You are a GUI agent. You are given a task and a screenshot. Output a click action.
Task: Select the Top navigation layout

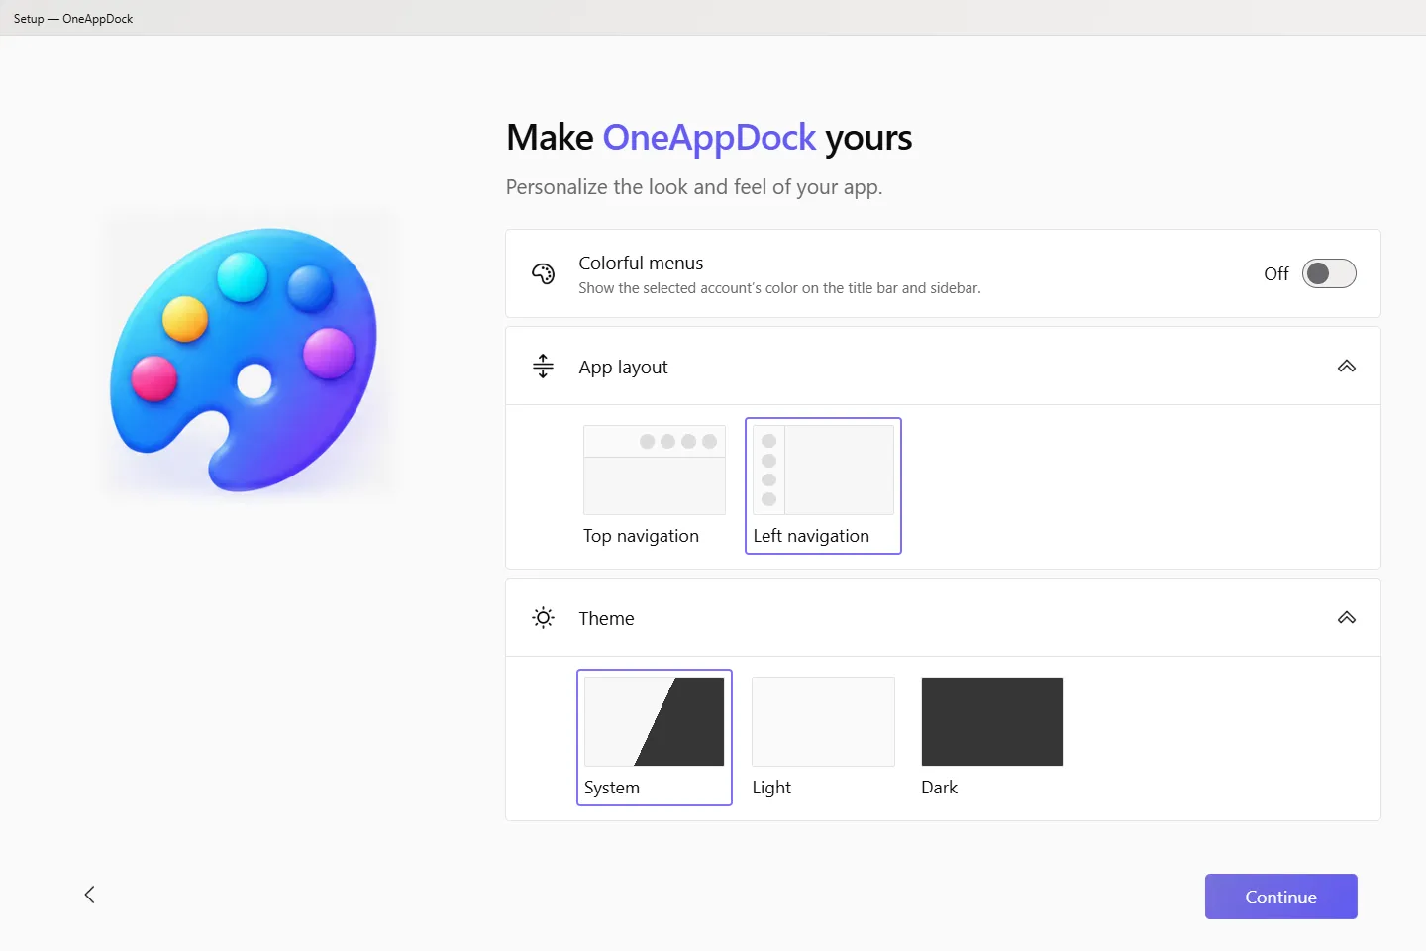tap(655, 485)
